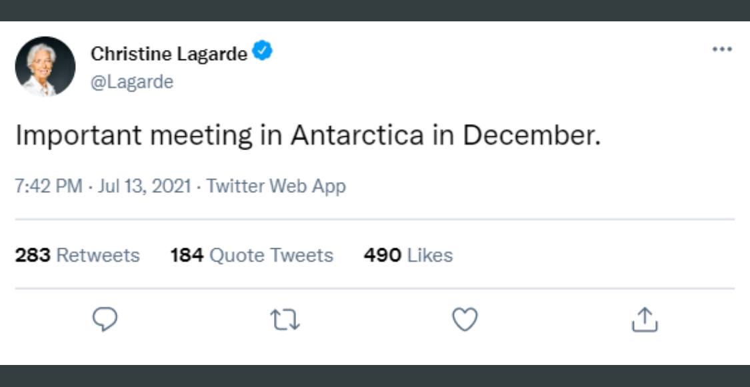Click the 7:42 PM timestamp
Screen dimensions: 750x387
tap(48, 185)
